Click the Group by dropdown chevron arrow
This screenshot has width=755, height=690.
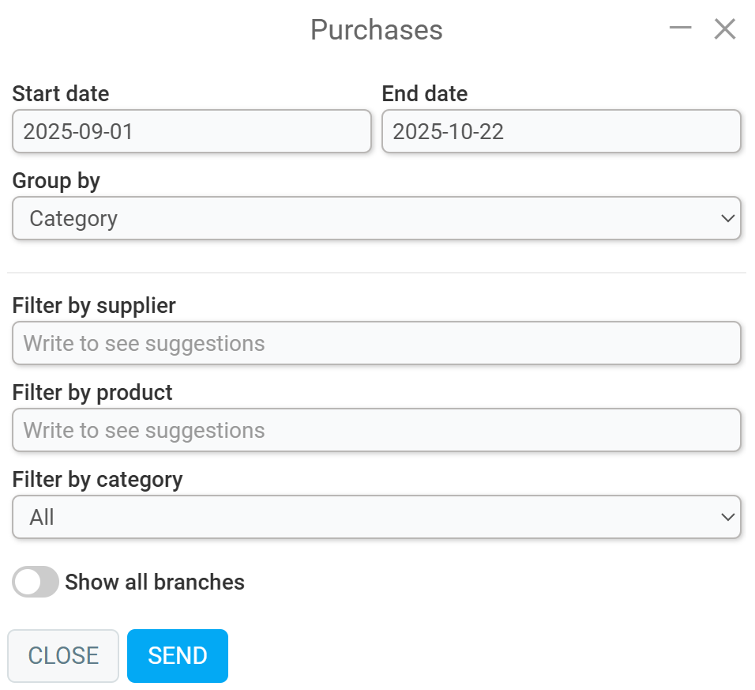(727, 218)
